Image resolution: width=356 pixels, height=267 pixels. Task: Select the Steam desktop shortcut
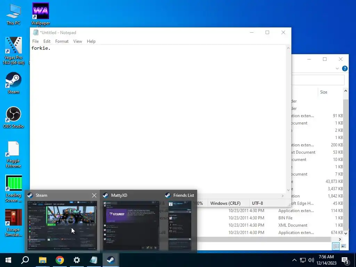click(14, 83)
